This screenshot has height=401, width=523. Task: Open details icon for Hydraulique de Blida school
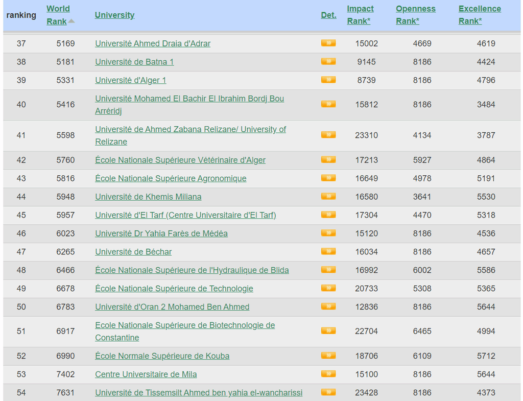pos(328,270)
